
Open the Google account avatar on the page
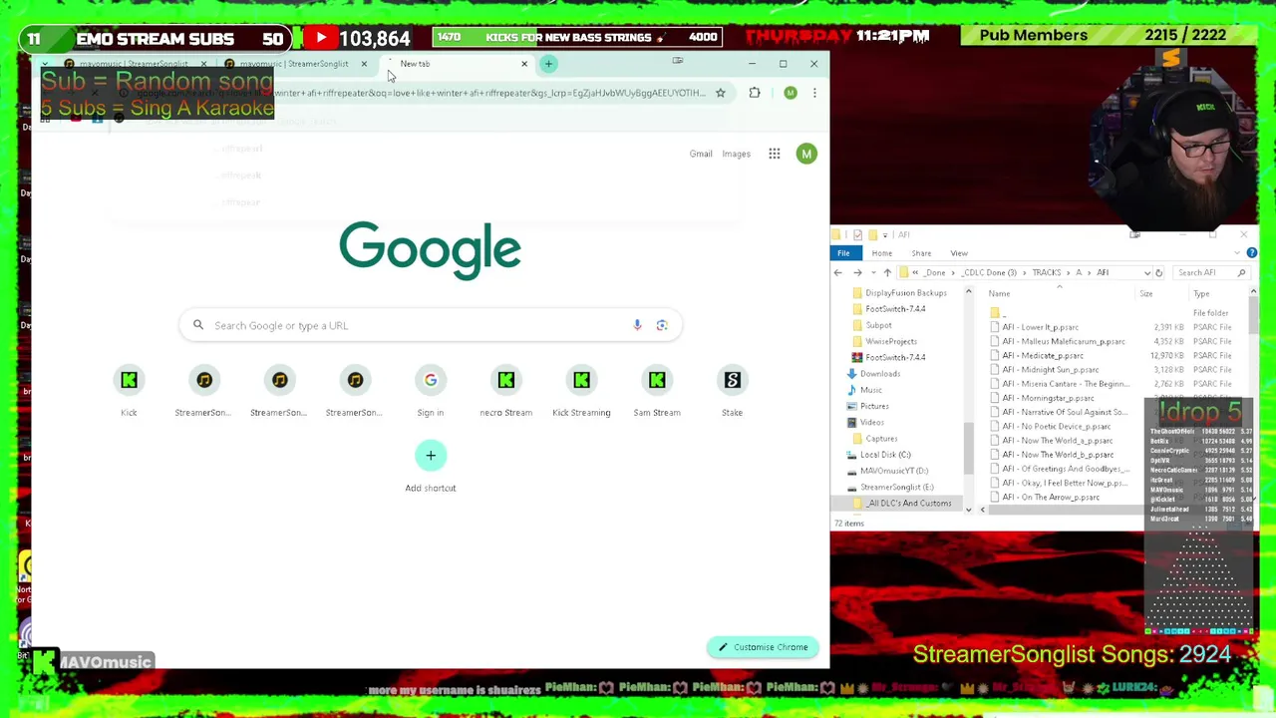pyautogui.click(x=806, y=154)
